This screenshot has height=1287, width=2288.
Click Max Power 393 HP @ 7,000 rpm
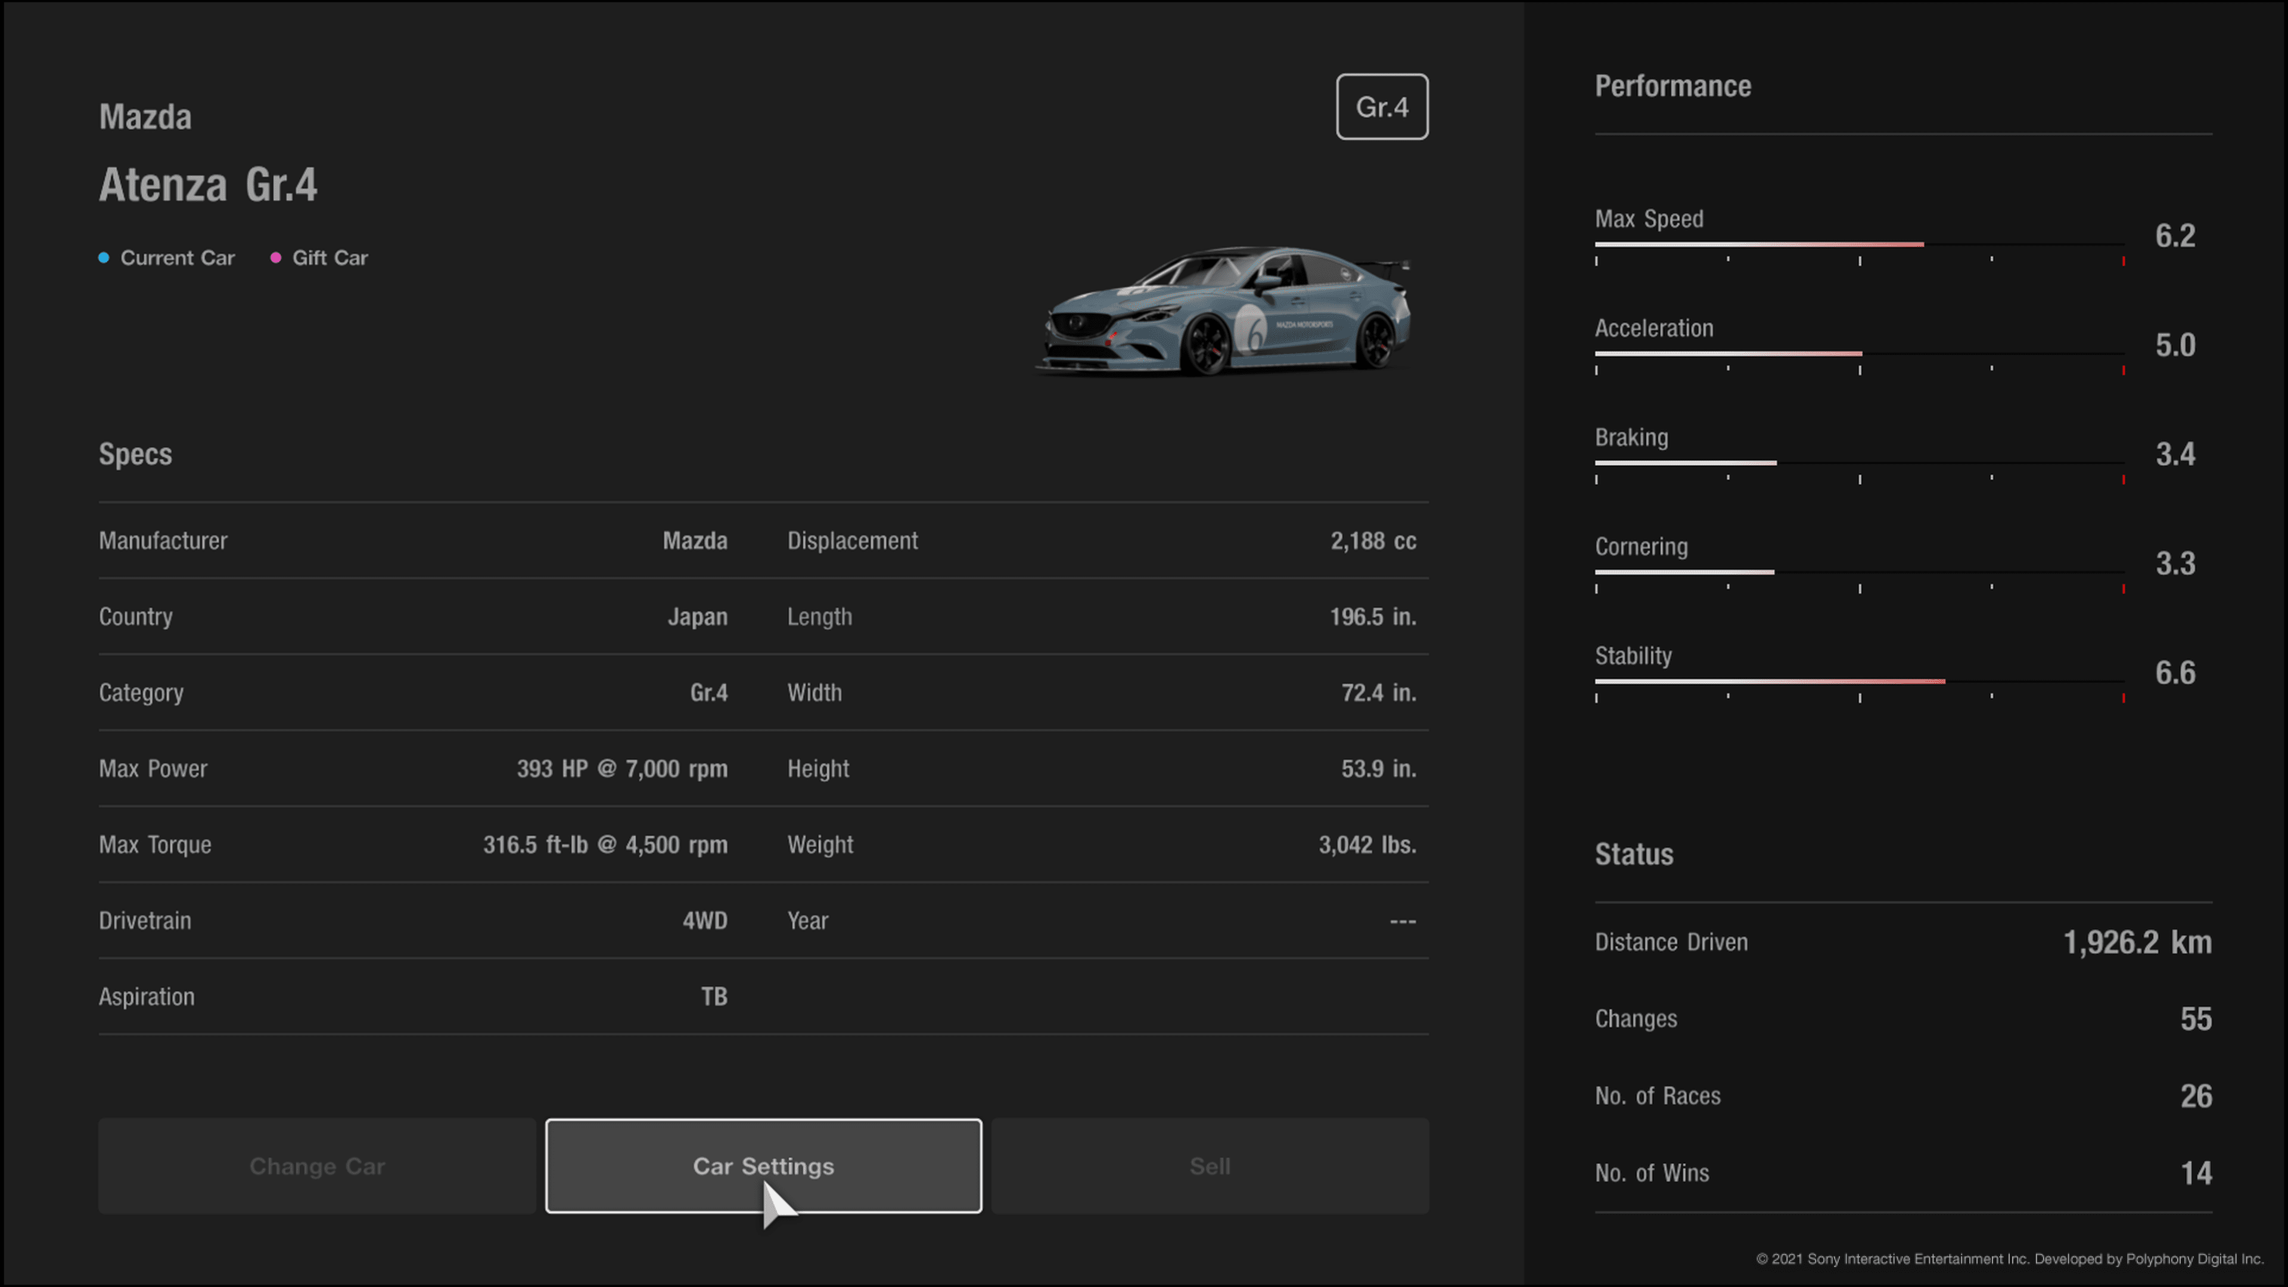click(x=621, y=769)
